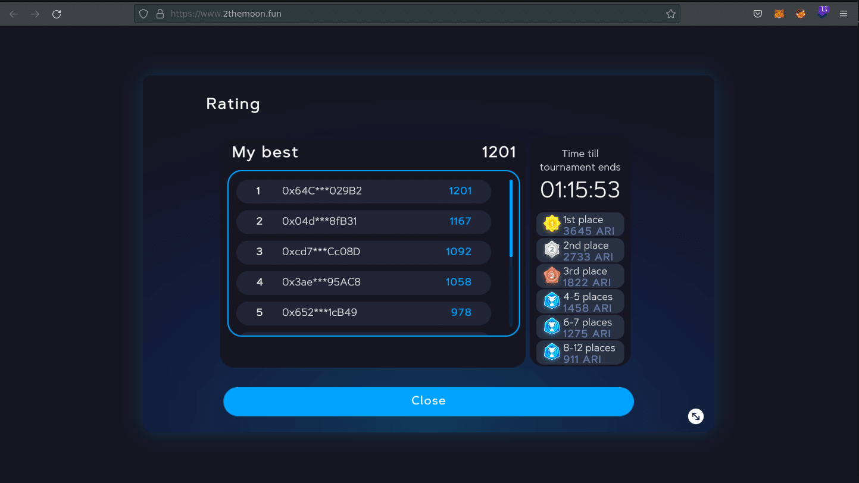859x483 pixels.
Task: Click the "My best" heading
Action: pyautogui.click(x=265, y=152)
